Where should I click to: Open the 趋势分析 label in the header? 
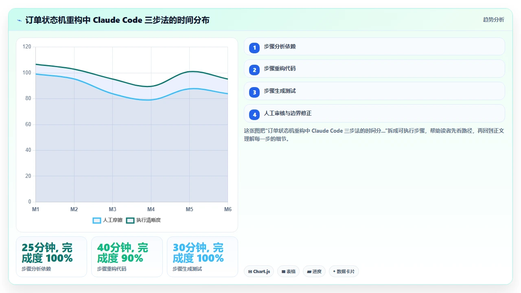493,20
